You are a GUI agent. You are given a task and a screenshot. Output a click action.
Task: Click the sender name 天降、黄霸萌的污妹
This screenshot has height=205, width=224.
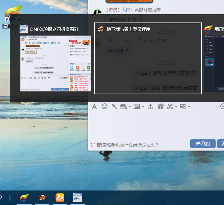pos(141,10)
